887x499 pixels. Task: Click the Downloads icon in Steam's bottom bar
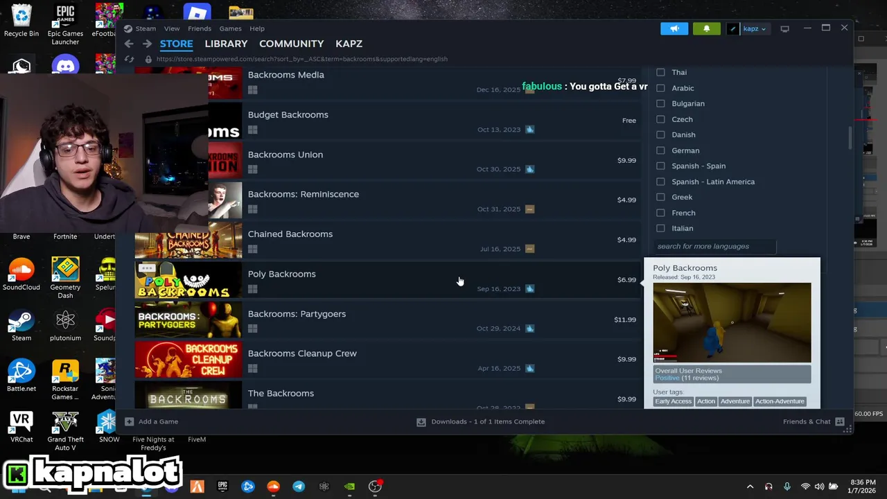click(x=421, y=421)
